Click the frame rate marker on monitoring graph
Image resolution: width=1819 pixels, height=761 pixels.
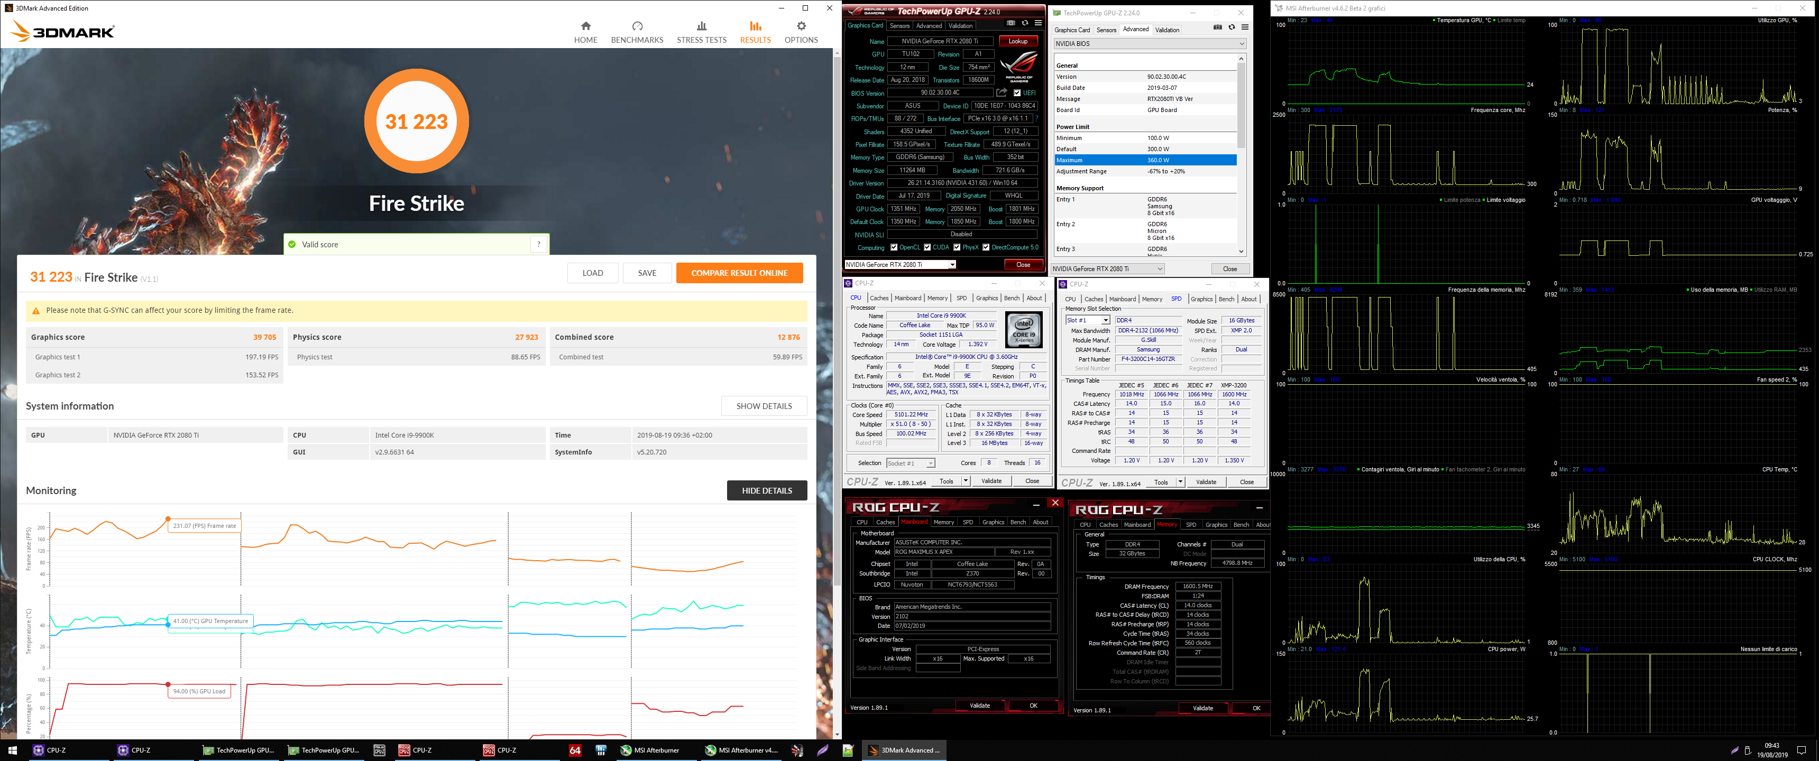click(x=168, y=519)
